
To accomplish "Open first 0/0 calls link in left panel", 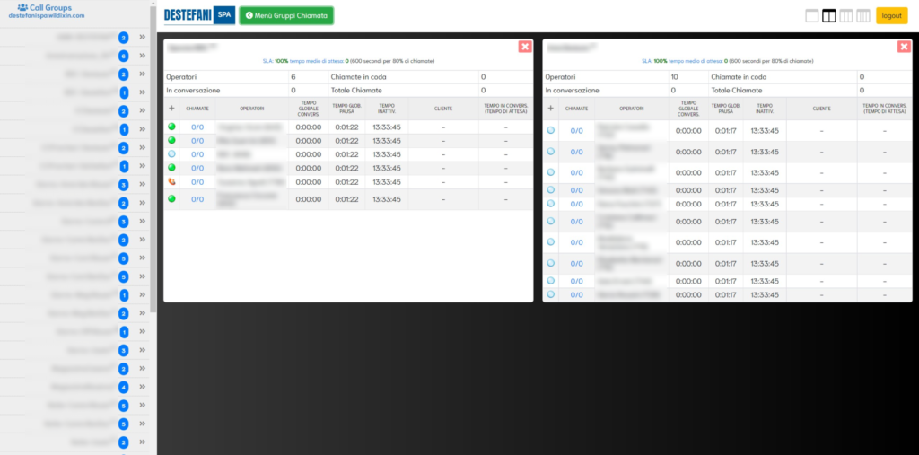I will point(197,127).
